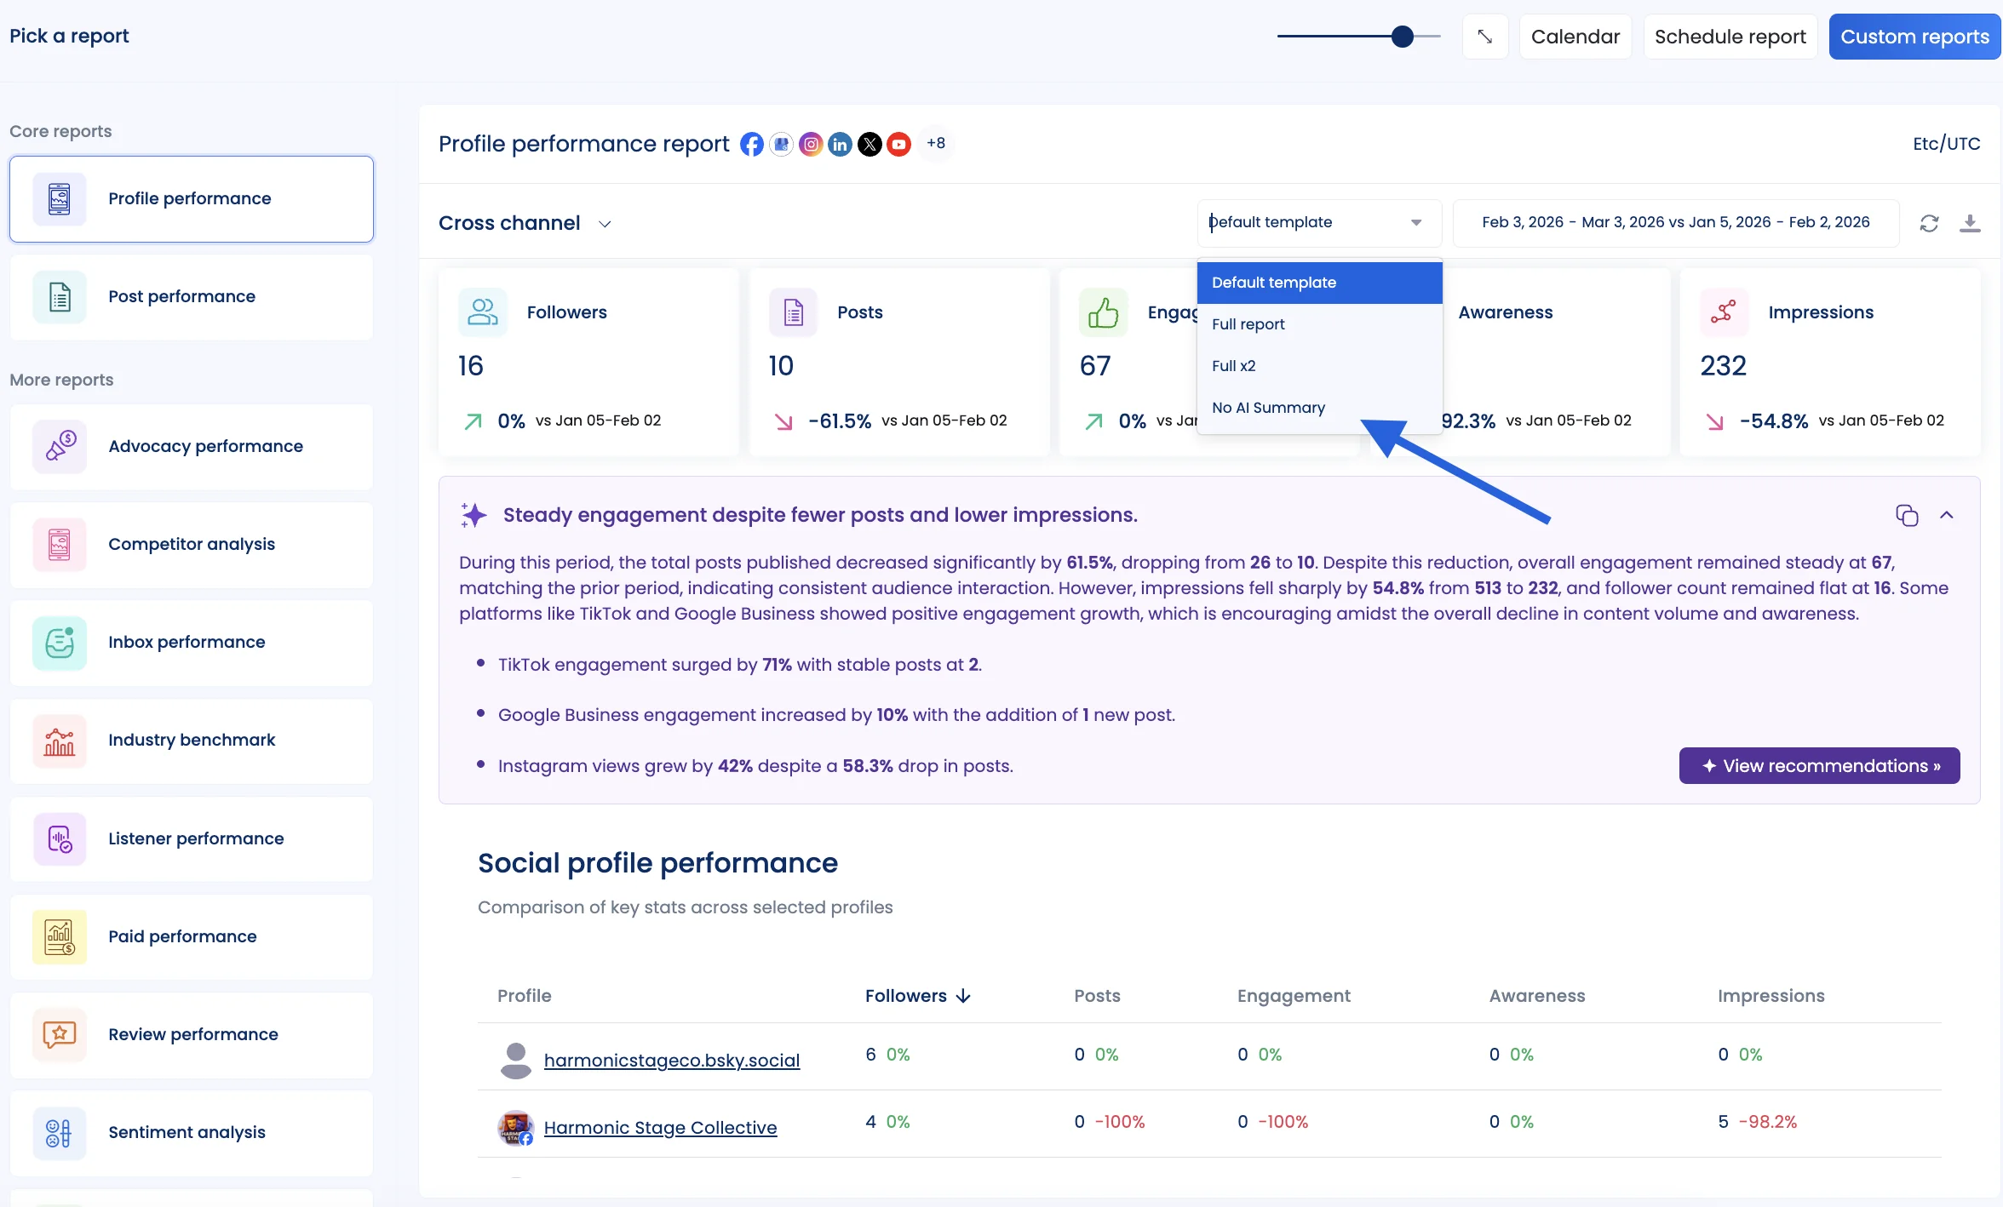Click the Followers column sort arrow
The image size is (2003, 1207).
tap(963, 996)
